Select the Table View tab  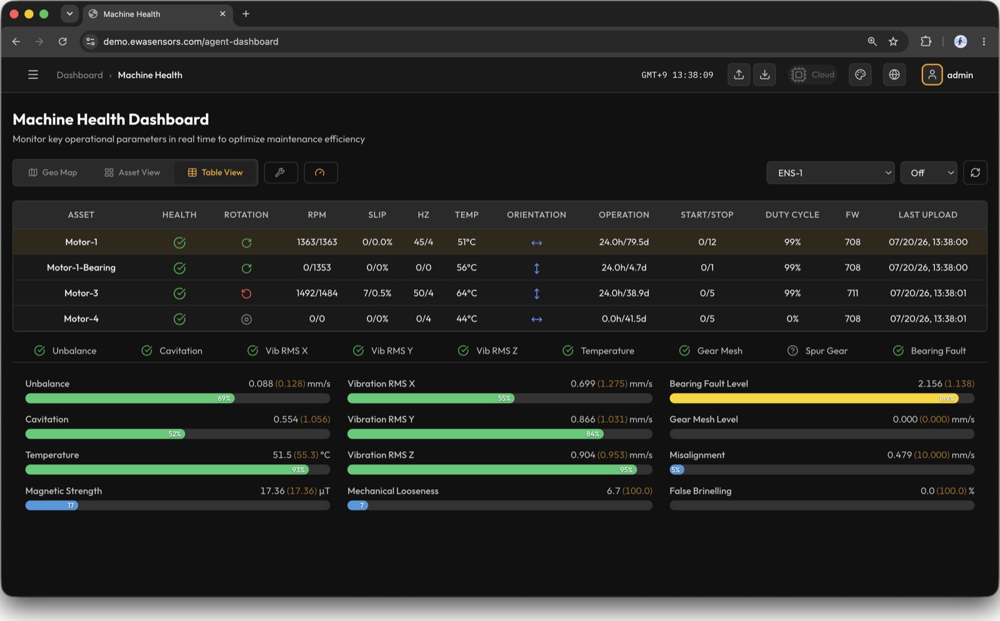point(215,172)
